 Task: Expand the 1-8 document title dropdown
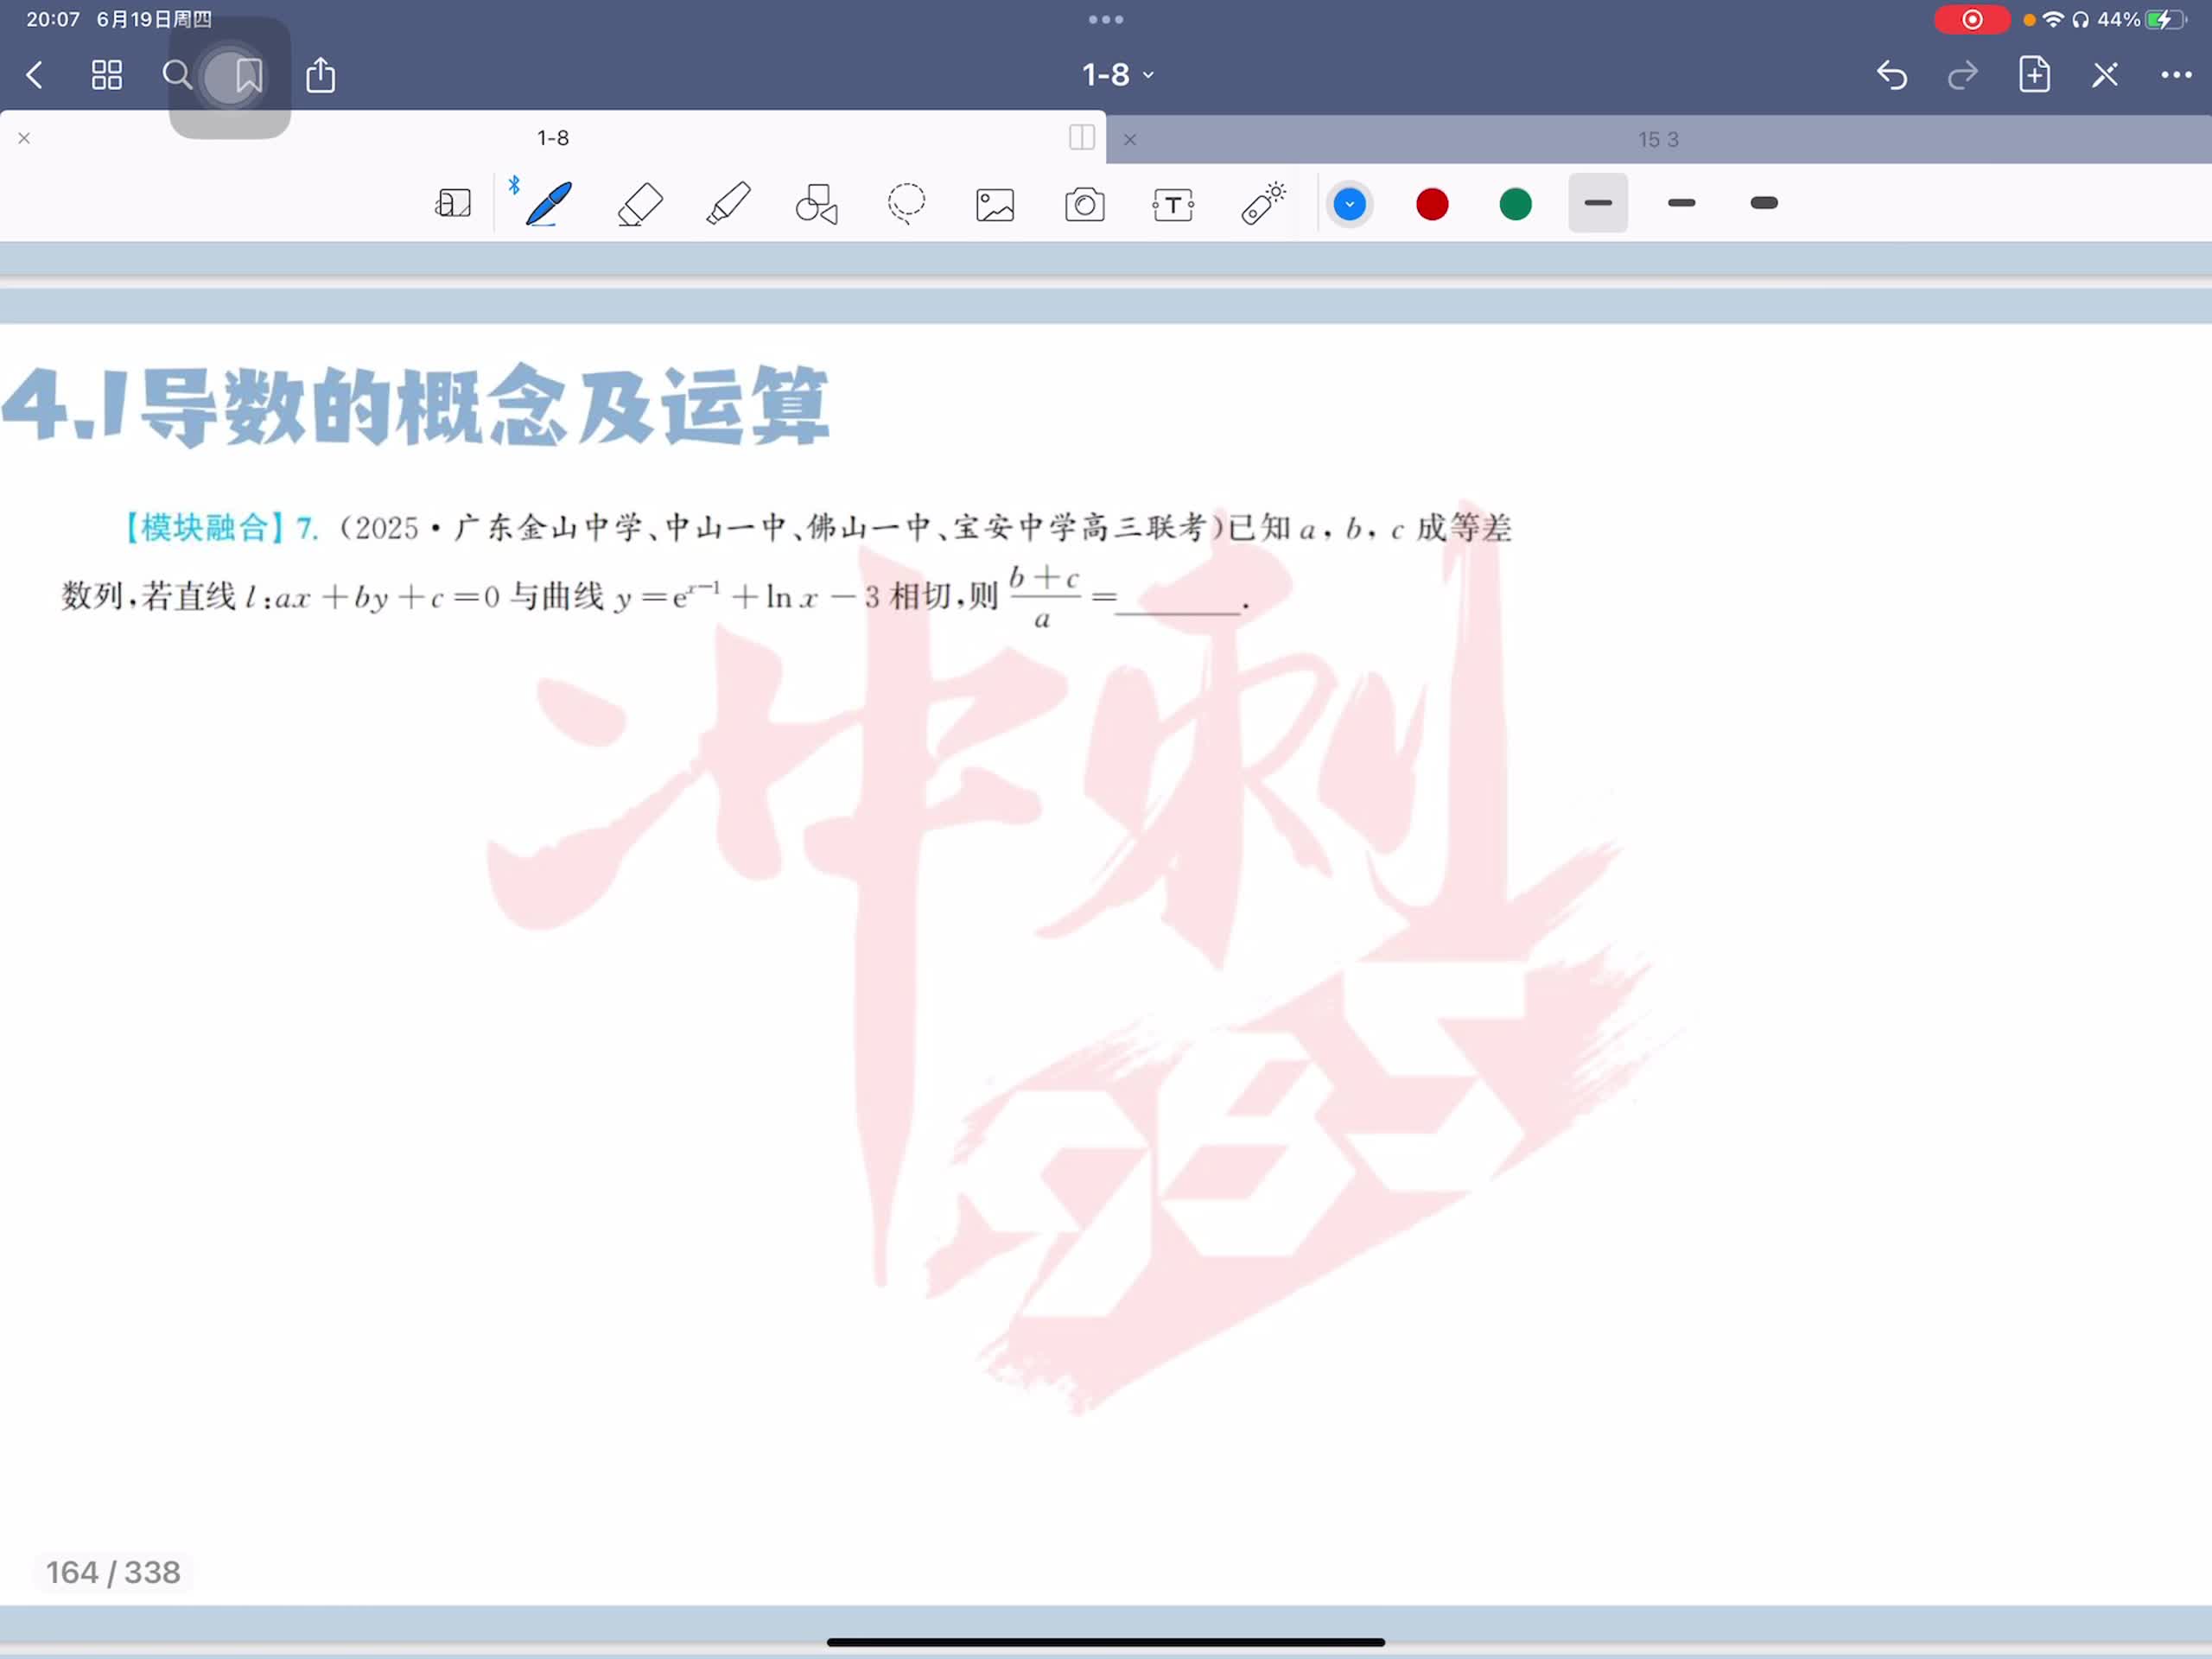1117,75
